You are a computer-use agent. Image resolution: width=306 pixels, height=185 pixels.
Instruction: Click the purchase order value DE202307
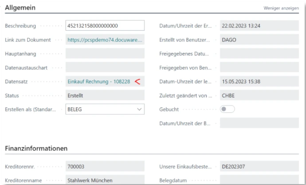click(259, 166)
